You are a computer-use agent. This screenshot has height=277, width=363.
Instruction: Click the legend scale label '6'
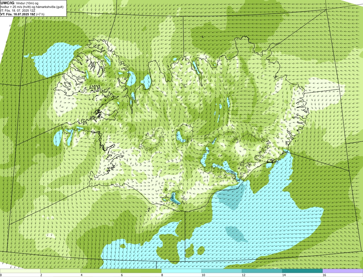(x=122, y=275)
